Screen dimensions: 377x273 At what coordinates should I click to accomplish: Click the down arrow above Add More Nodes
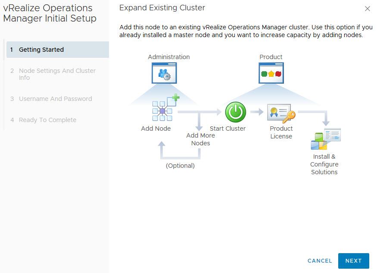pos(199,122)
